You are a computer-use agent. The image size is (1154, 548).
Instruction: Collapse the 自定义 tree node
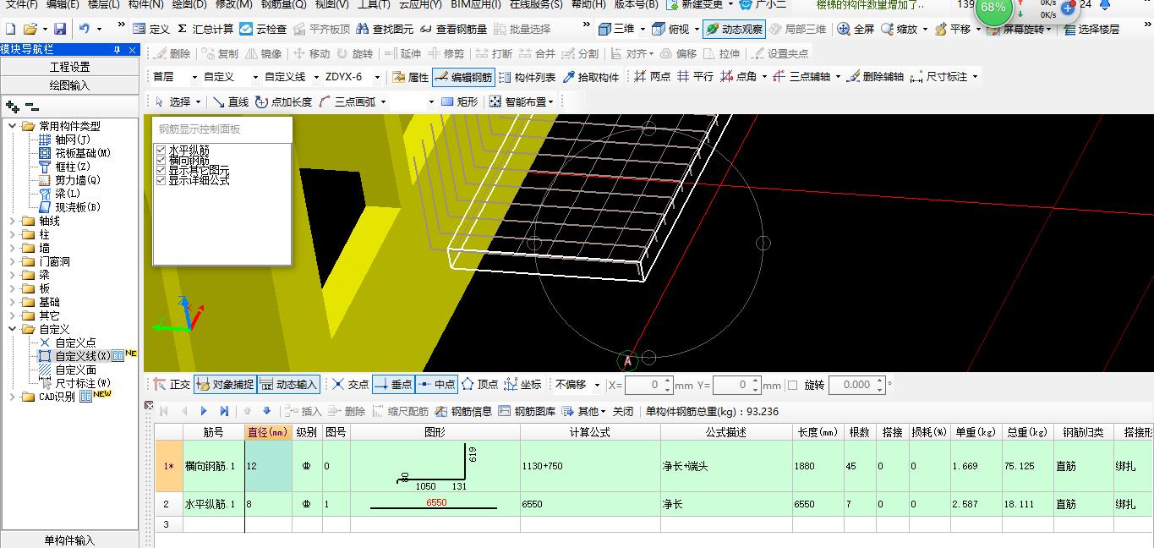click(x=12, y=329)
